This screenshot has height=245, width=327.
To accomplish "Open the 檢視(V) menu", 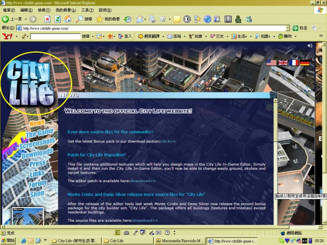I will [x=44, y=10].
